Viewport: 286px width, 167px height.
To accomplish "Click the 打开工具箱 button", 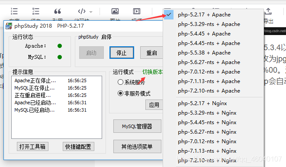I will point(32,147).
